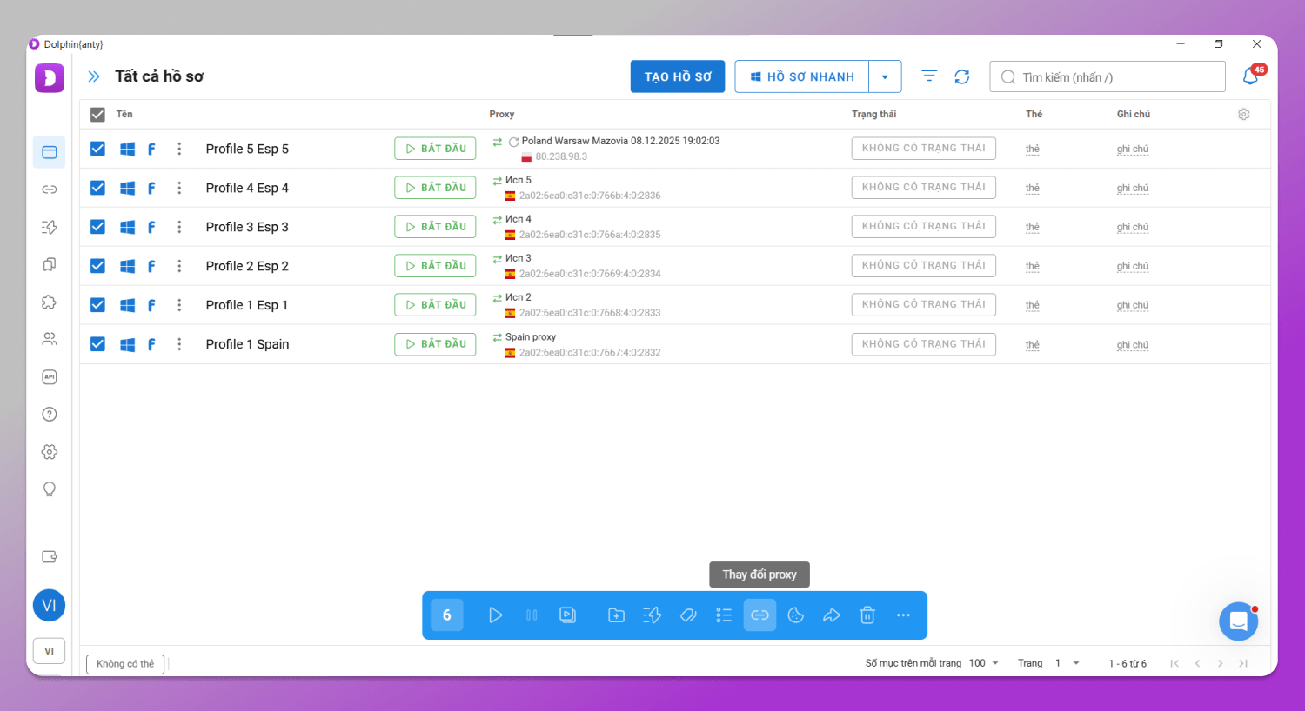Screen dimensions: 1305x711
Task: Transfer profiles using the share arrow icon
Action: [831, 615]
